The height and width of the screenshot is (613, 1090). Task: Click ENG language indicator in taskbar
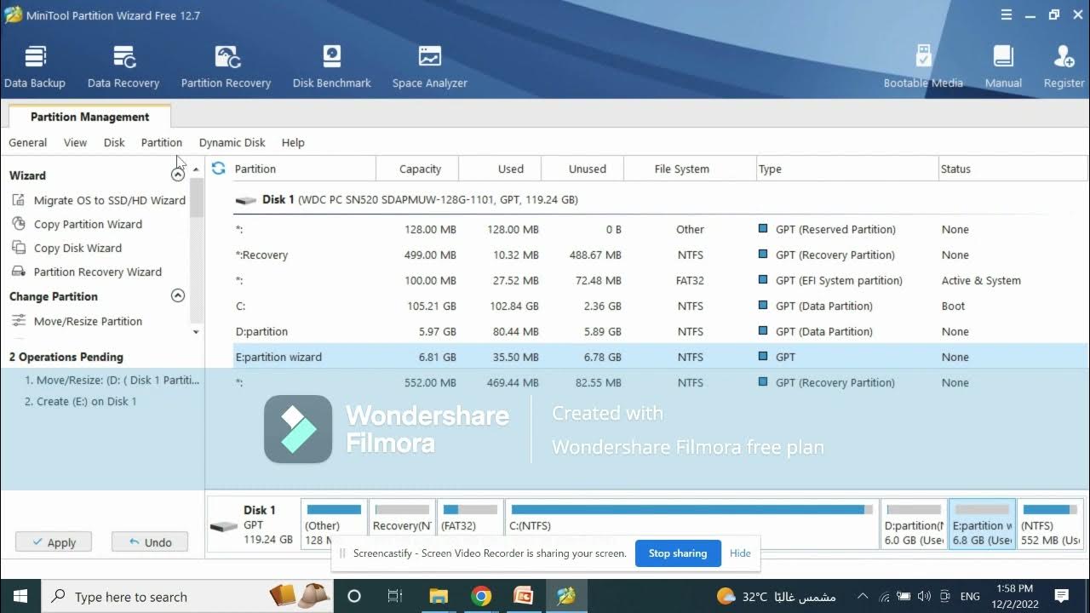tap(969, 596)
